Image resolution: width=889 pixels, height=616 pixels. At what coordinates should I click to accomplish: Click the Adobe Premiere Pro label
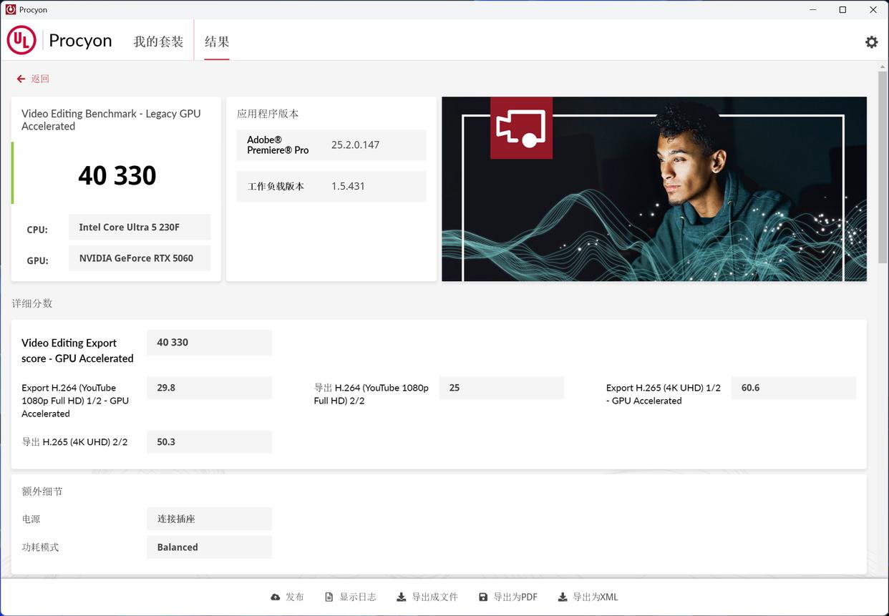278,145
